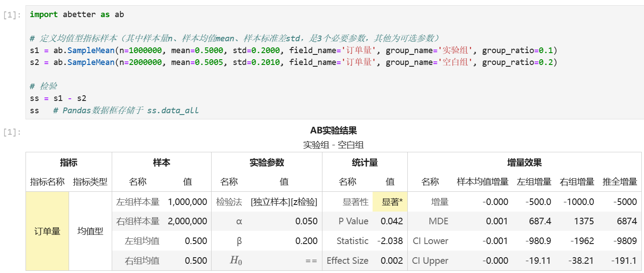The image size is (644, 273).
Task: Click the table title 'AB实验结果'
Action: [333, 130]
